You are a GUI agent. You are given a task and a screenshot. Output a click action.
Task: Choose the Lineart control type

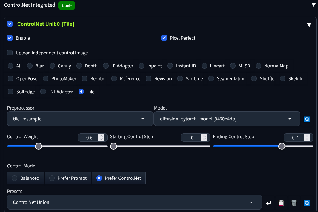(x=204, y=66)
